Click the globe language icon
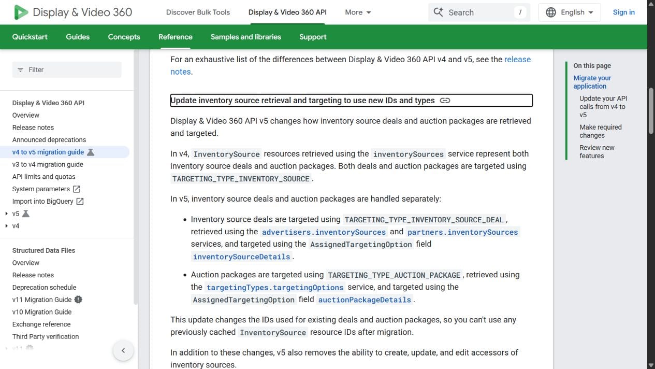The image size is (655, 369). pyautogui.click(x=551, y=12)
